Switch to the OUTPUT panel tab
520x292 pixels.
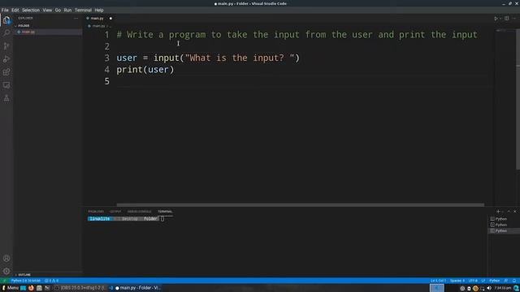coord(115,212)
